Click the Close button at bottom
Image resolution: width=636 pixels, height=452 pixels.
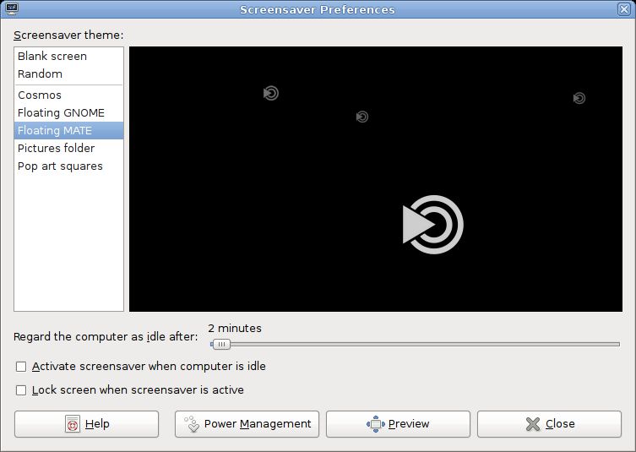coord(549,424)
